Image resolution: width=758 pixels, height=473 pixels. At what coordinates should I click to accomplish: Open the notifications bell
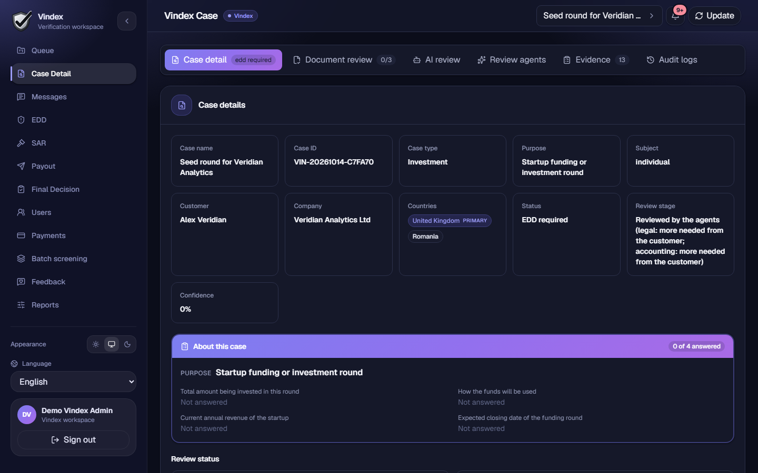point(675,16)
